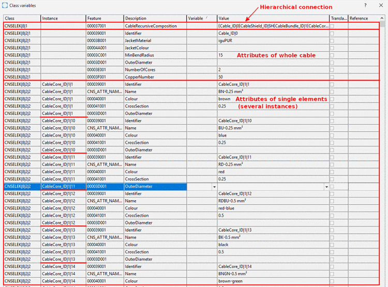Click the value 'BNGN-0.5 mm²'

[273, 274]
